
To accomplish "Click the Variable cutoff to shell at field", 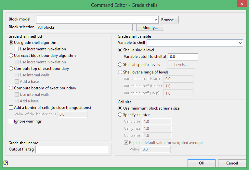I will pyautogui.click(x=183, y=57).
